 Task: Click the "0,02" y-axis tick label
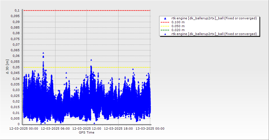[x=16, y=101]
